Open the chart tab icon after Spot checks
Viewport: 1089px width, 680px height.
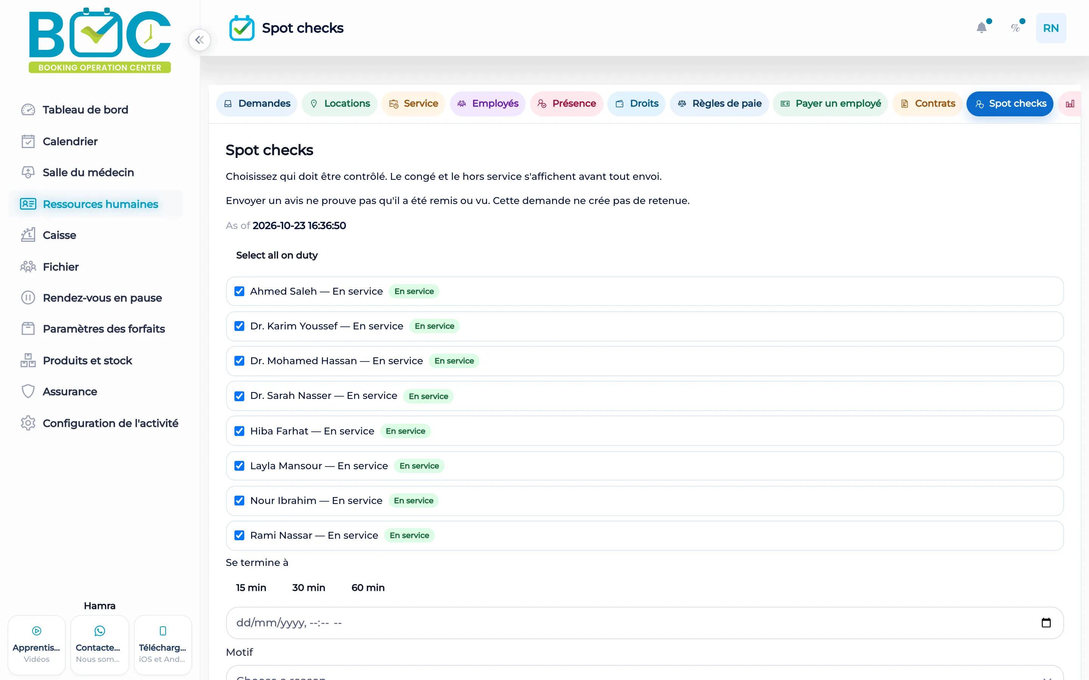click(1070, 104)
